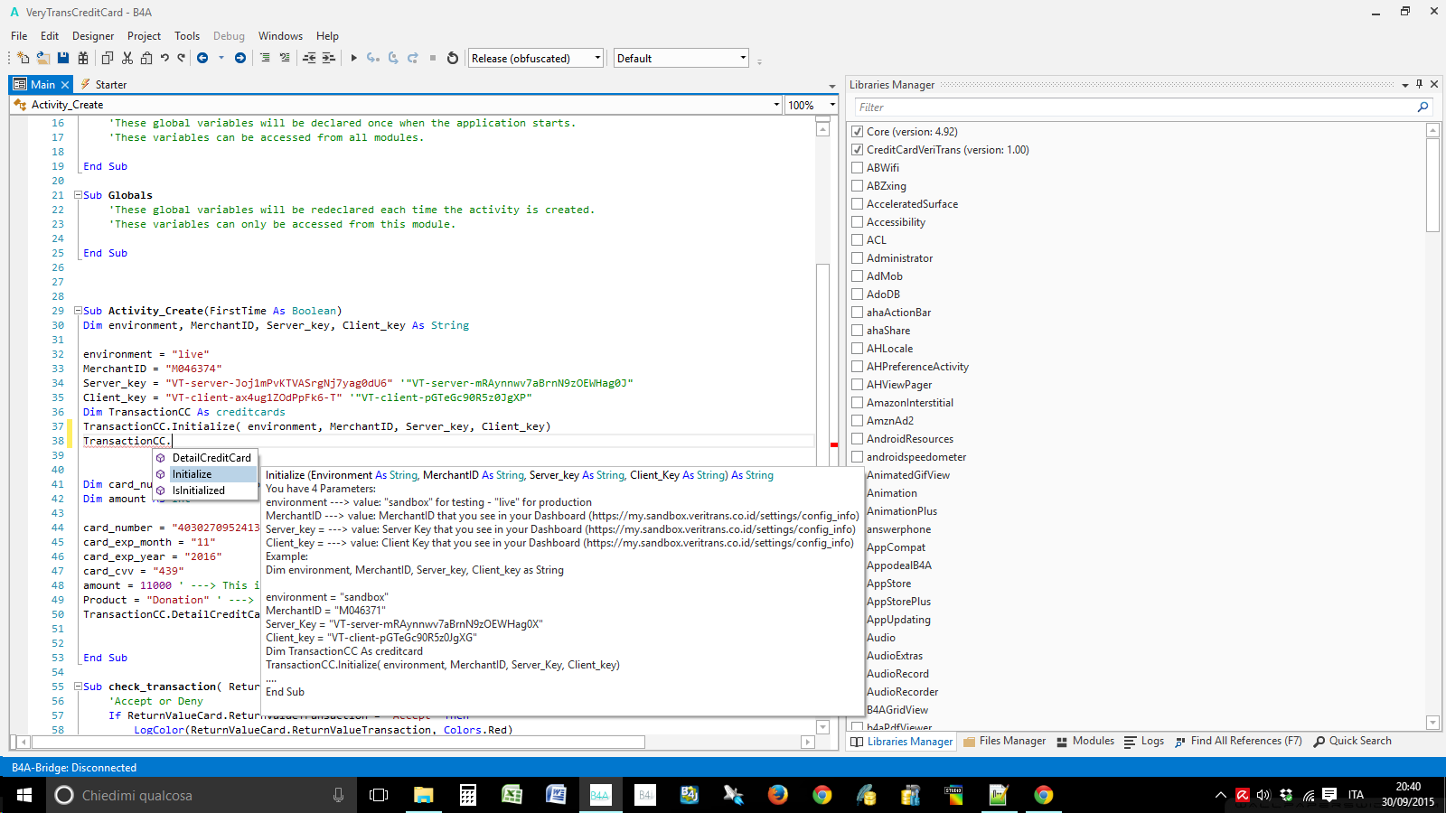Click the block comment icon
1446x813 pixels.
tap(265, 58)
